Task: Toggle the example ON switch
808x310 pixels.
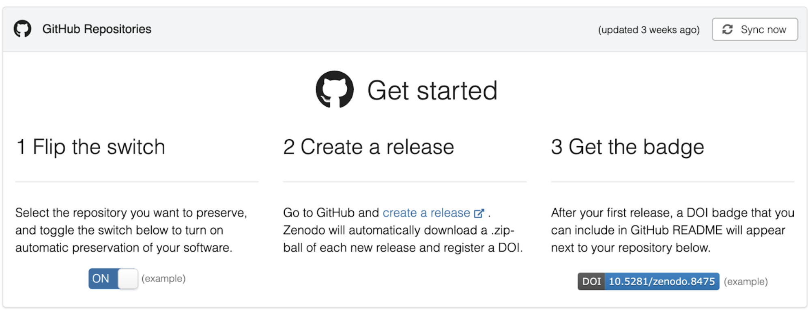Action: 113,279
